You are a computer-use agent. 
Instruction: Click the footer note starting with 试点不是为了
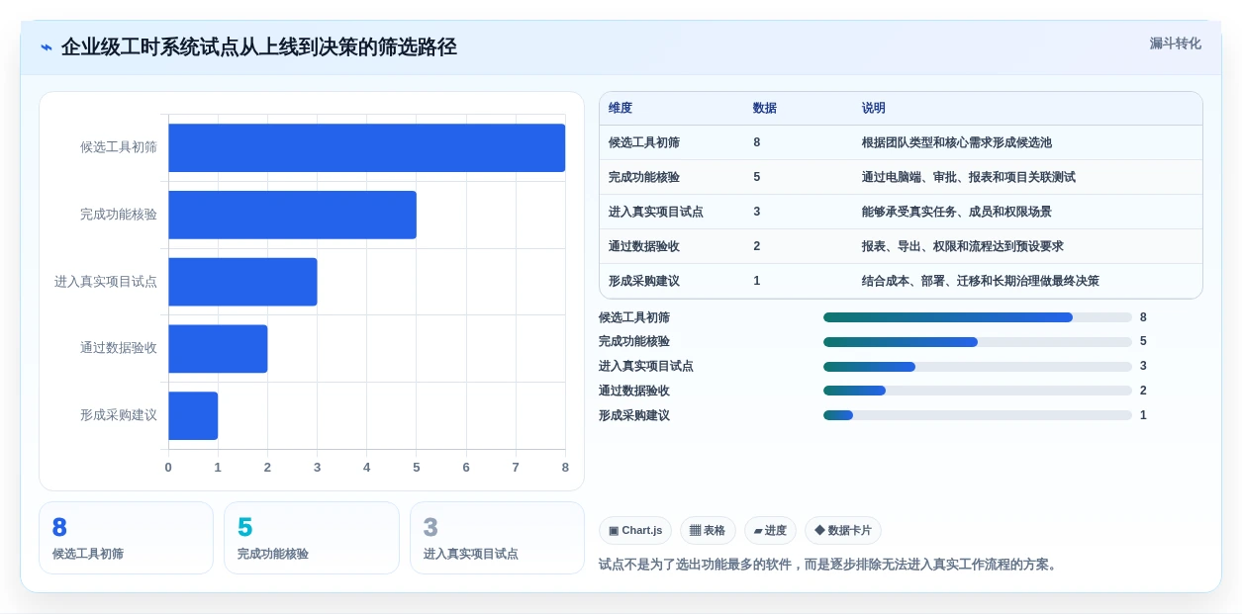click(x=830, y=565)
